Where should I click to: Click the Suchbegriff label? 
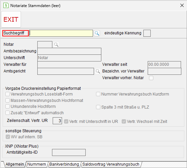coord(14,33)
